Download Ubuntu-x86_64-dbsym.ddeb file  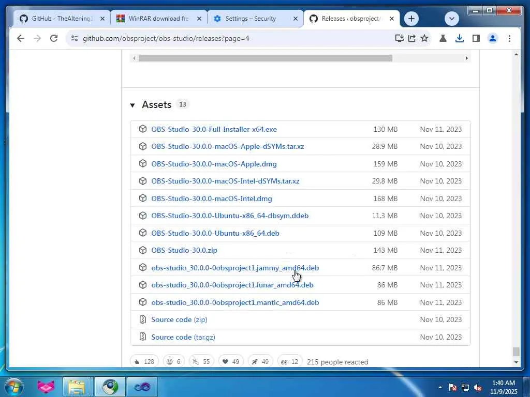tap(230, 216)
